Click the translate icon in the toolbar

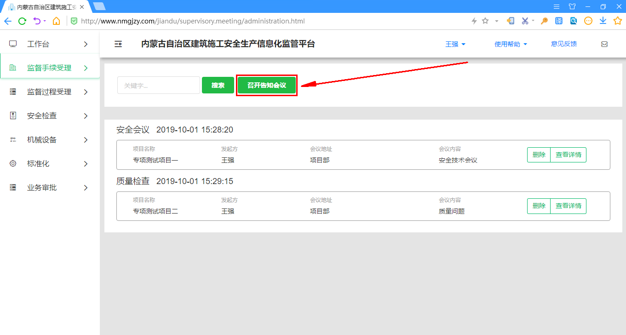pyautogui.click(x=559, y=21)
